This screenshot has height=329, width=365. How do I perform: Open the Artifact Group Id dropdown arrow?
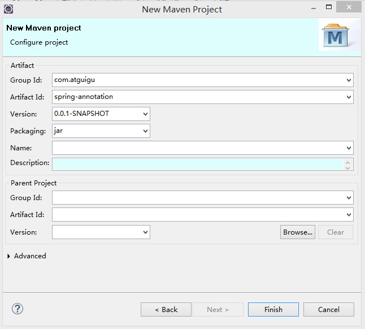[x=349, y=80]
